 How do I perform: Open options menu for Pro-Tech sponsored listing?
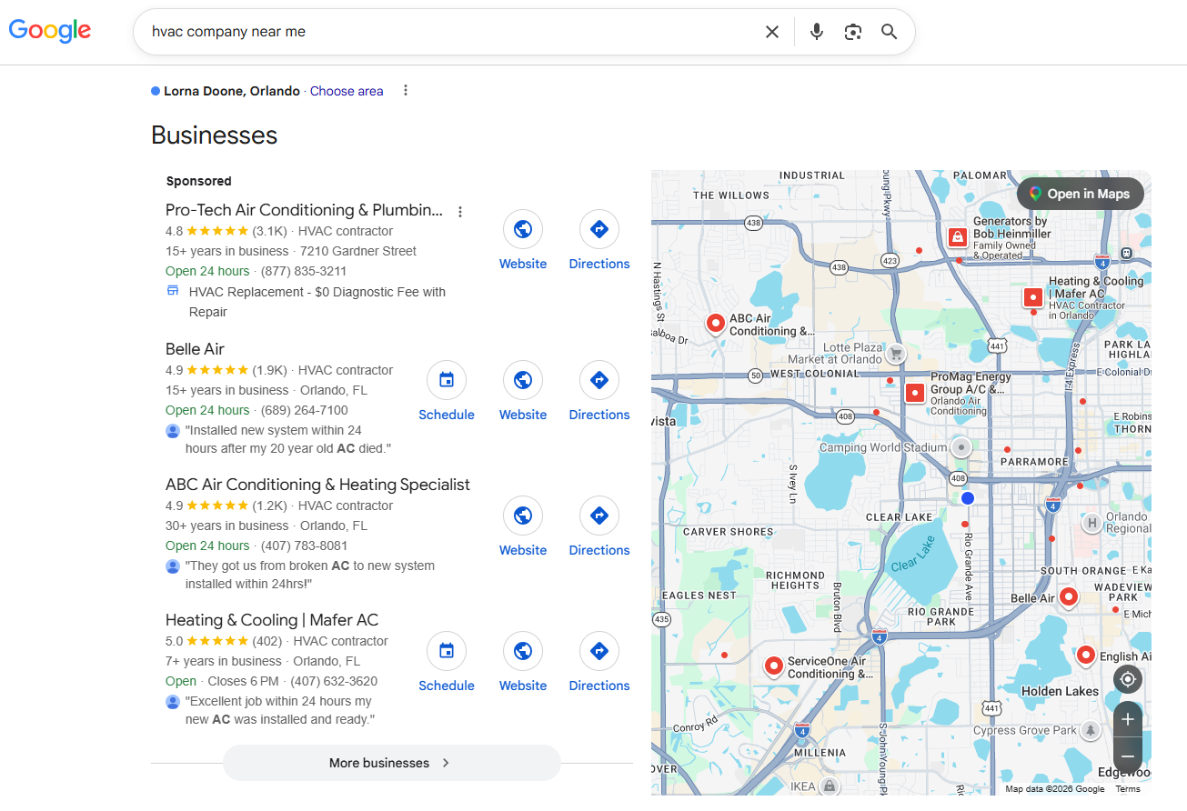(x=460, y=212)
